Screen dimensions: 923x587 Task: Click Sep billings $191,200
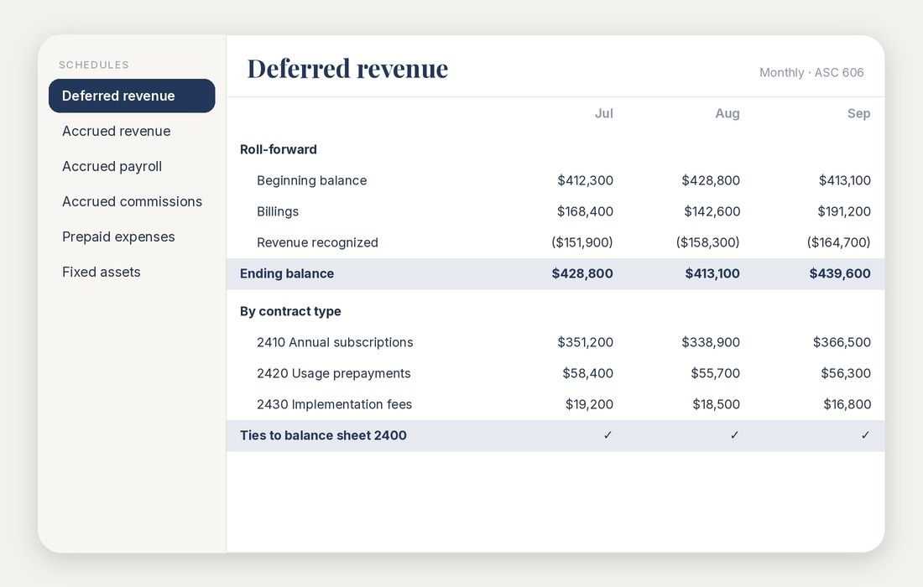coord(844,212)
